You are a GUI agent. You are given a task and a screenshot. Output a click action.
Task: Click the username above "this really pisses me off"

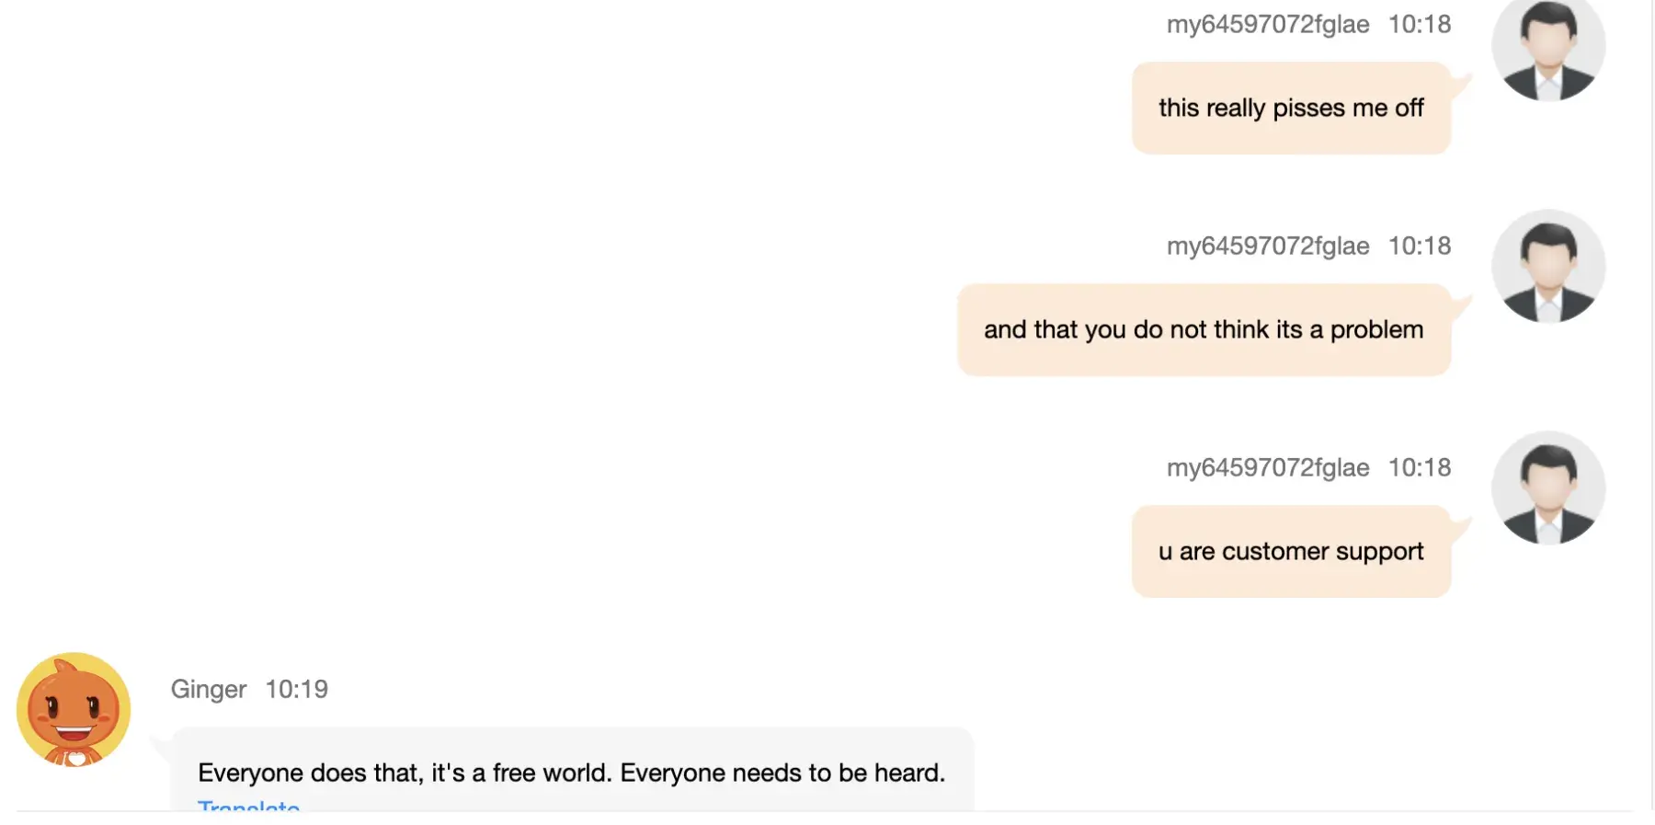coord(1268,25)
